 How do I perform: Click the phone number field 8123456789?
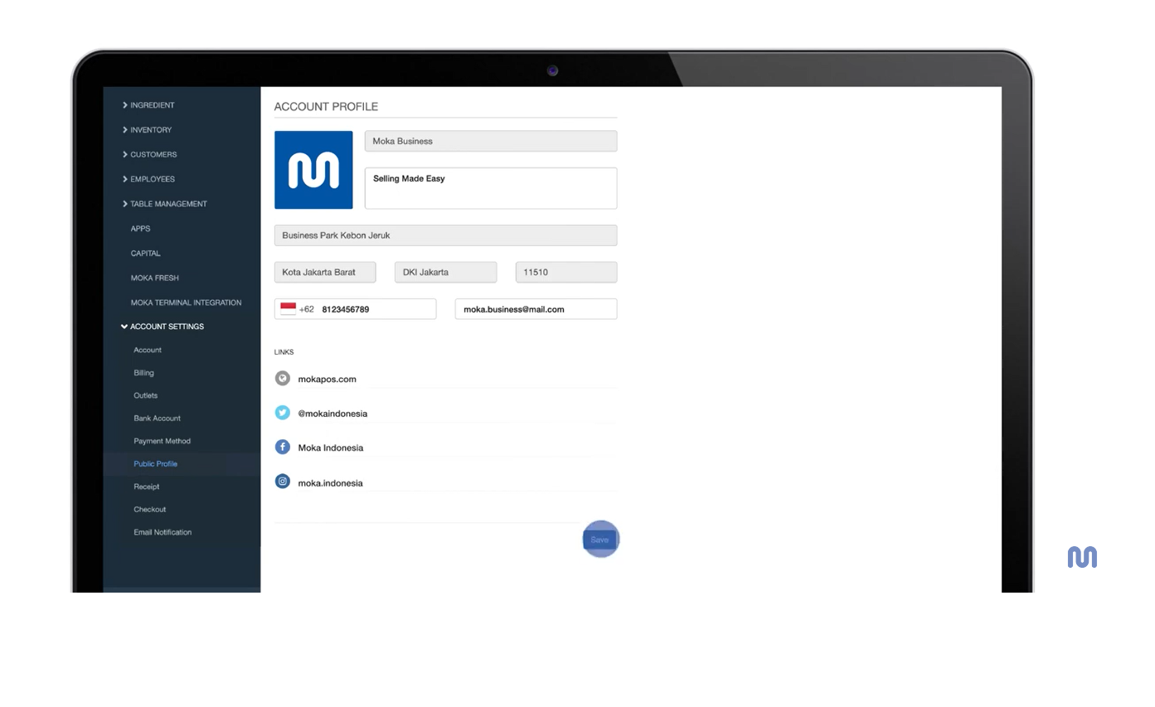376,309
